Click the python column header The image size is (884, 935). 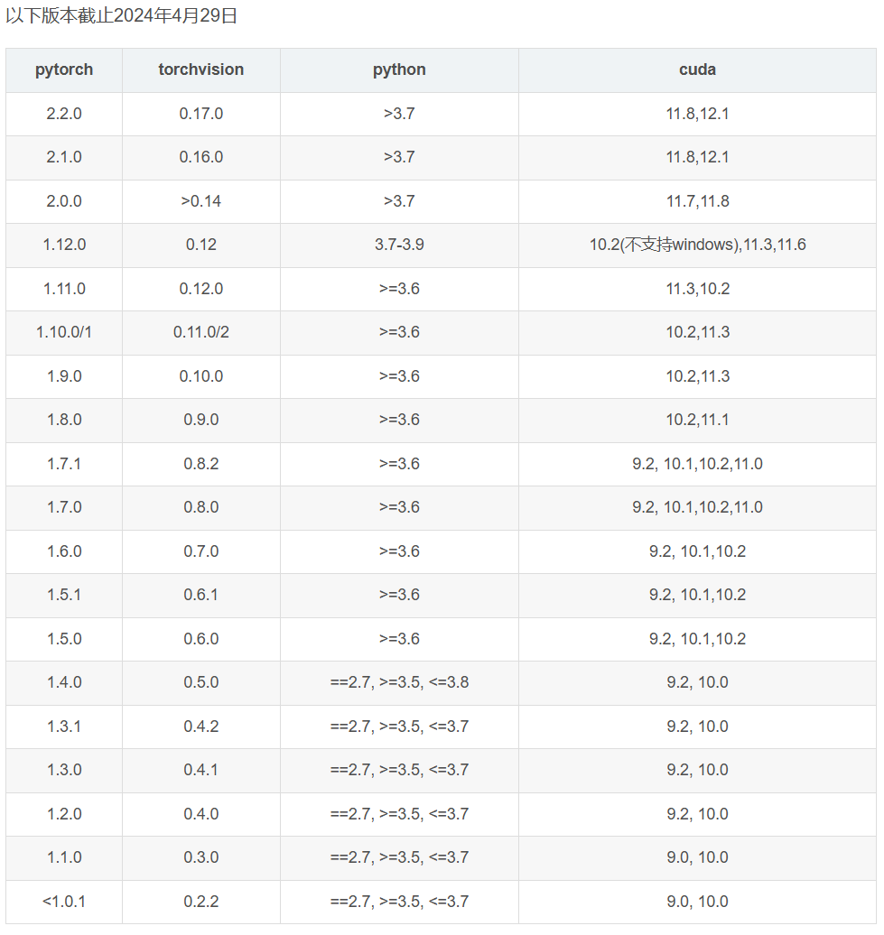pyautogui.click(x=399, y=69)
